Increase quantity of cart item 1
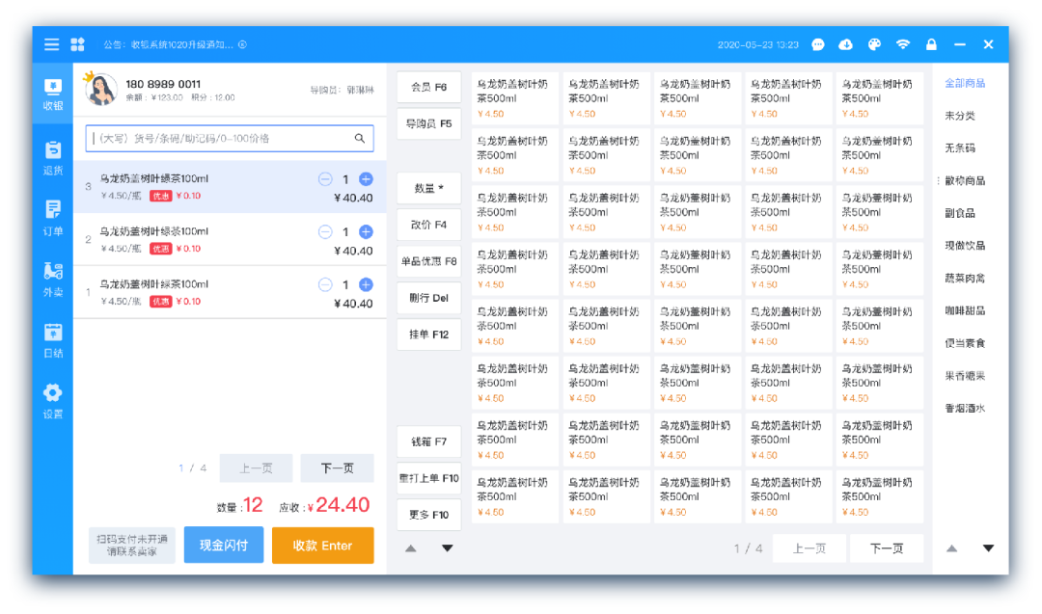Viewport: 1042px width, 614px height. point(366,285)
